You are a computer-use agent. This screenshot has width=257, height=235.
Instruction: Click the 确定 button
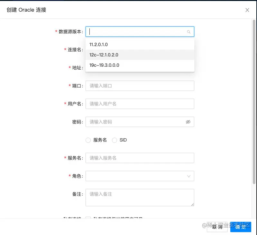point(241,227)
